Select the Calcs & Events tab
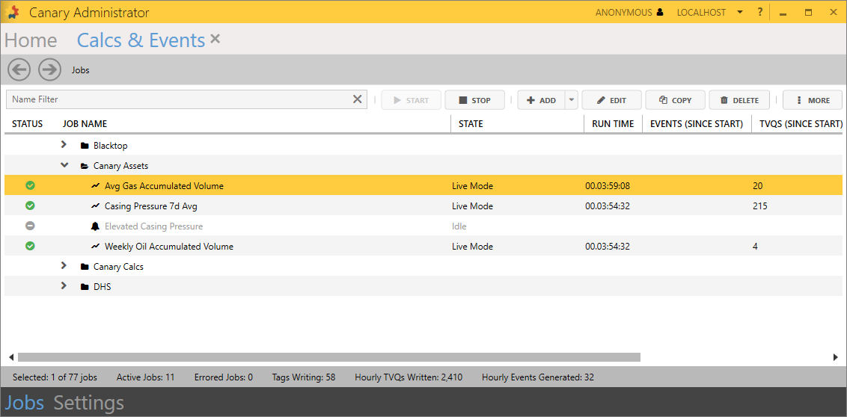 pyautogui.click(x=141, y=40)
